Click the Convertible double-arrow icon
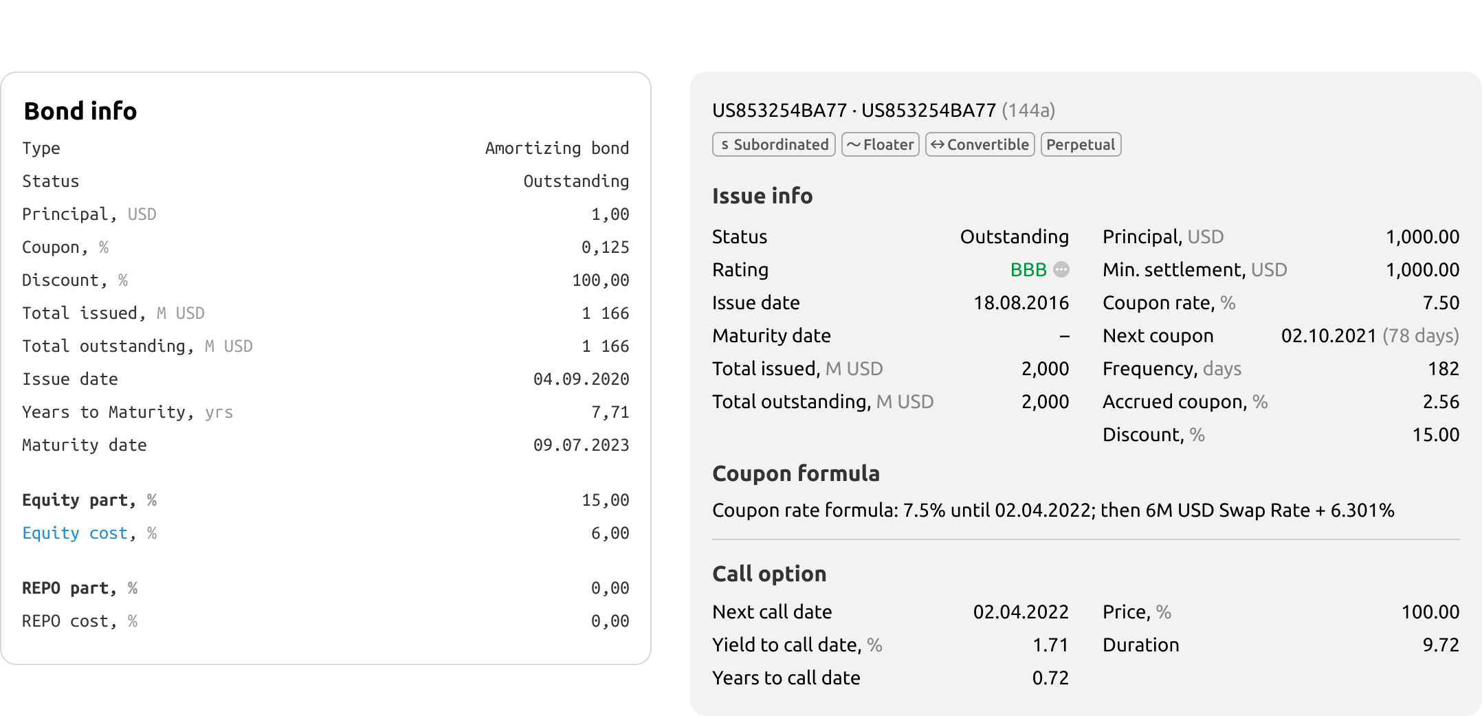The image size is (1482, 716). [x=937, y=145]
